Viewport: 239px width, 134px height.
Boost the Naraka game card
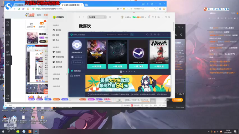pyautogui.click(x=159, y=66)
